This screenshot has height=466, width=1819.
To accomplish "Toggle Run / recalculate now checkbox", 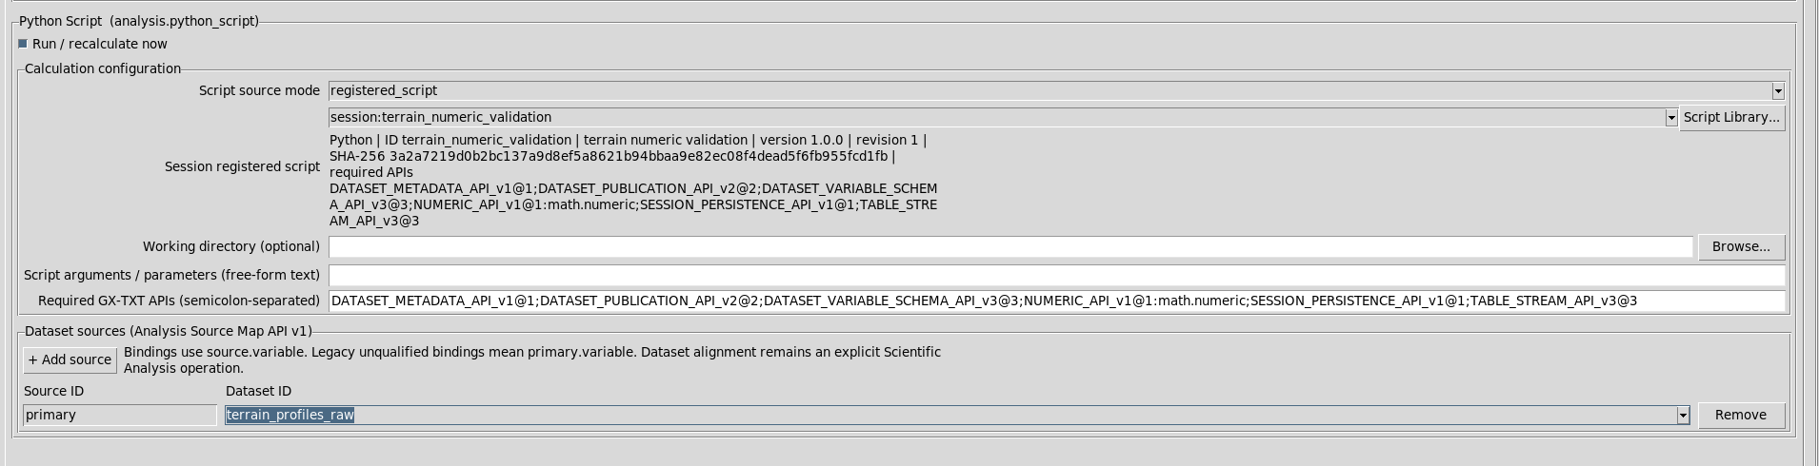I will 23,44.
